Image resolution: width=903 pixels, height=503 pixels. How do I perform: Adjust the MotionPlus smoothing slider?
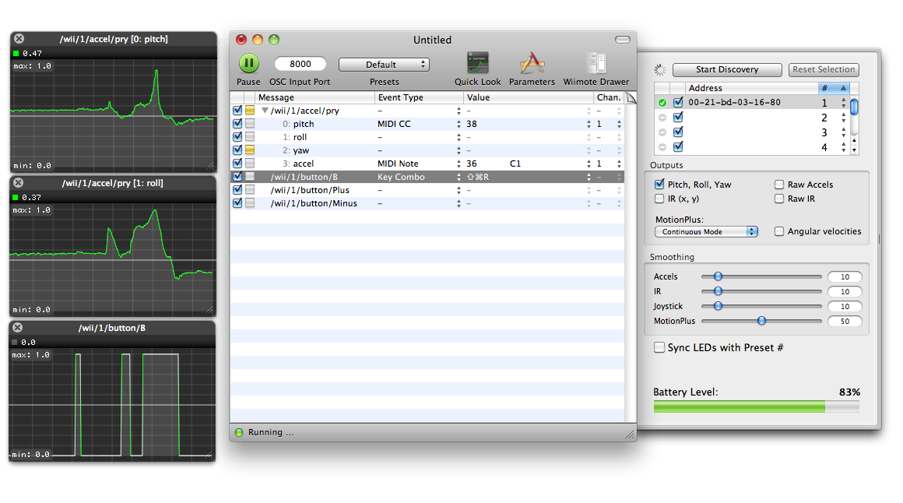761,321
